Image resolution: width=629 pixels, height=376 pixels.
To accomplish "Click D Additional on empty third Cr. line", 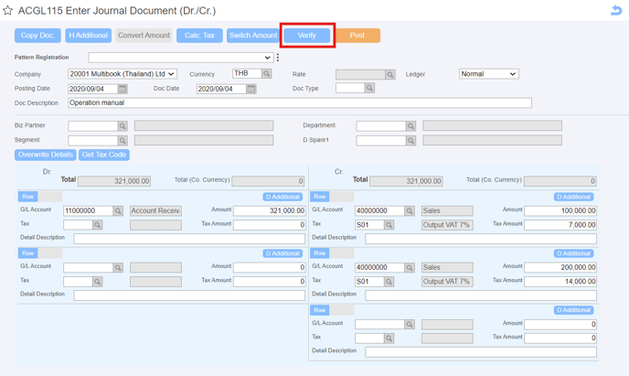I will click(x=574, y=310).
